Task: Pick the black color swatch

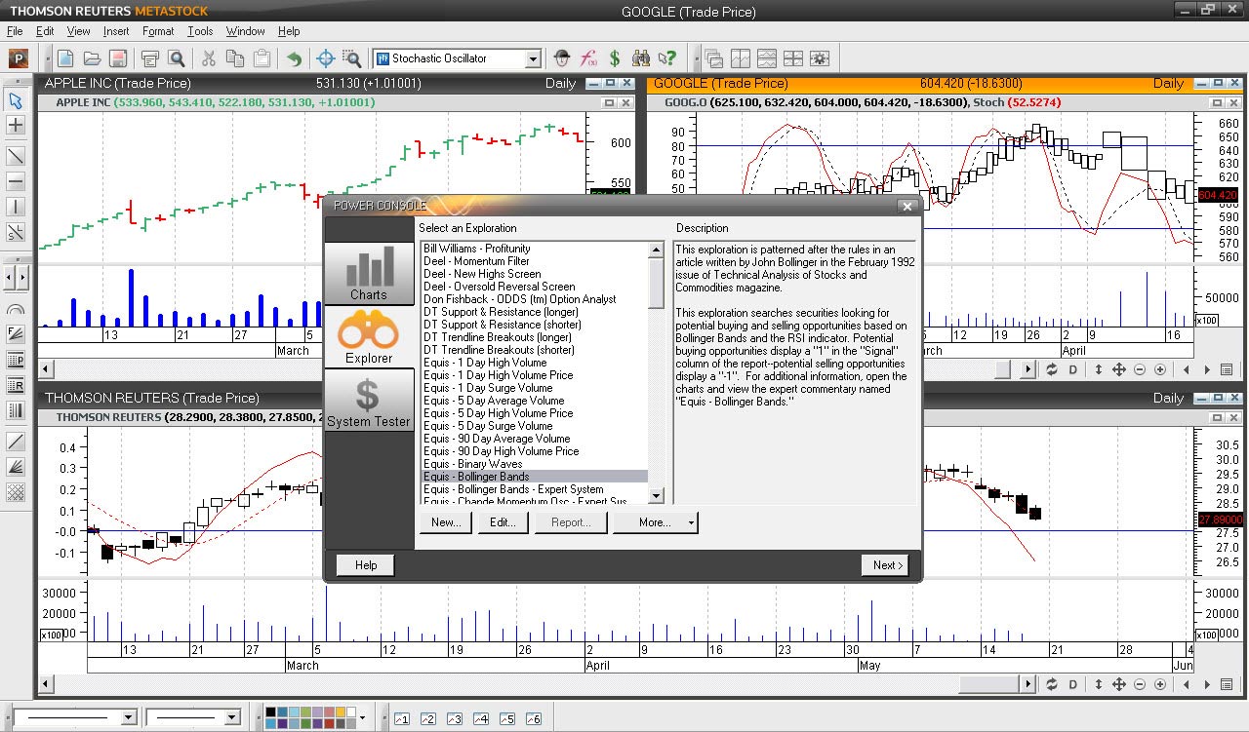Action: click(271, 713)
